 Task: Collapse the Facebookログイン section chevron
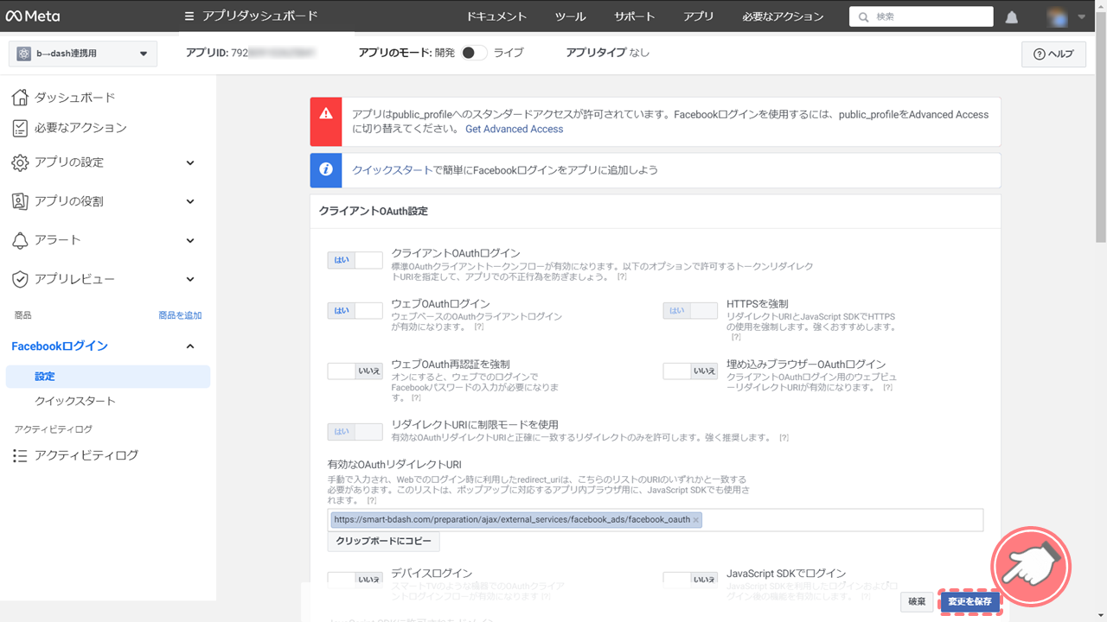click(190, 346)
